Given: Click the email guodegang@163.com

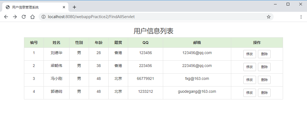Looking at the screenshot, I should coord(197,91).
